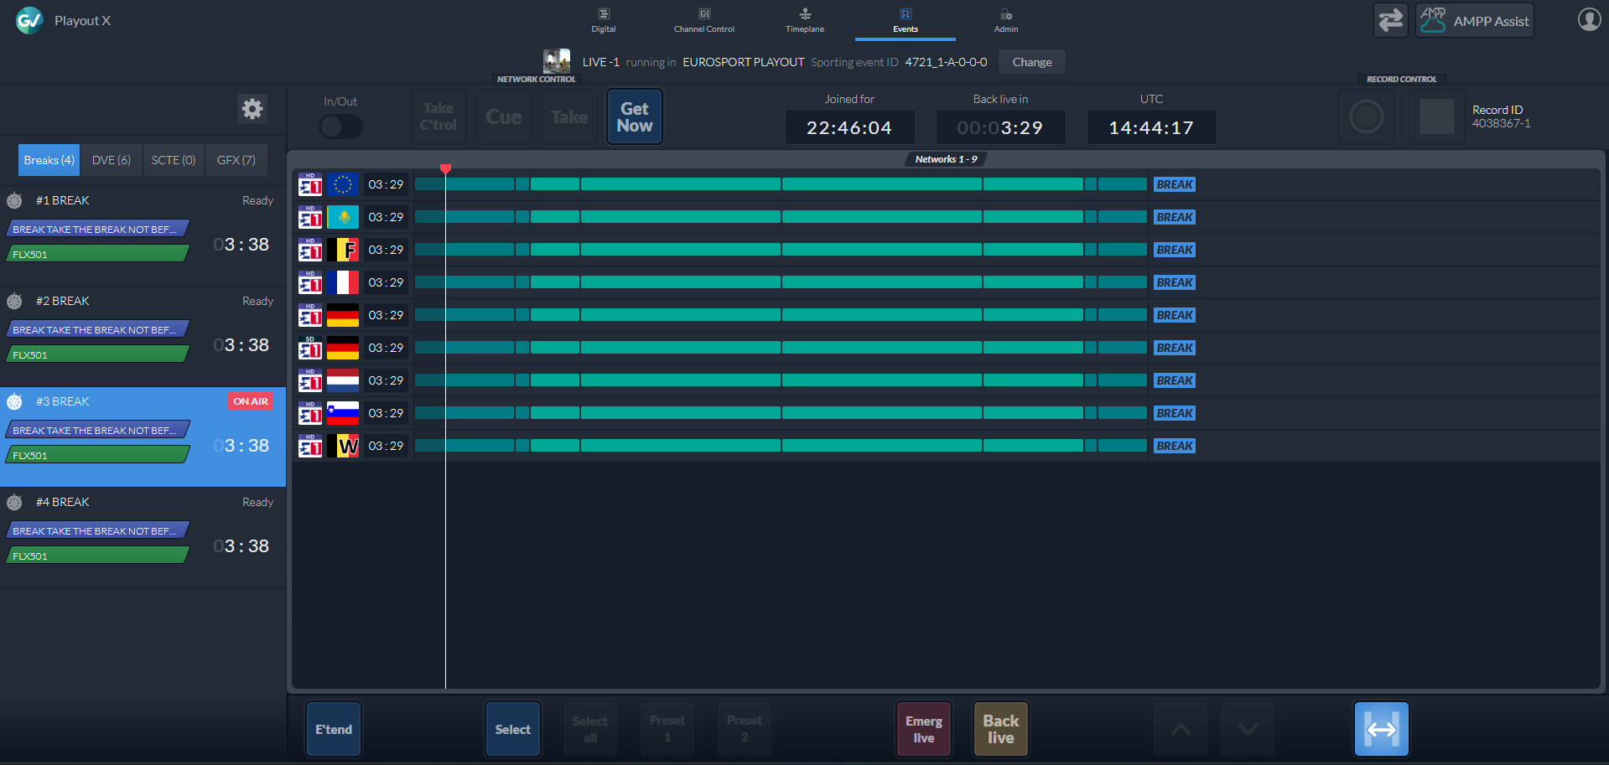This screenshot has height=765, width=1609.
Task: Click the up chevron button
Action: point(1181,729)
